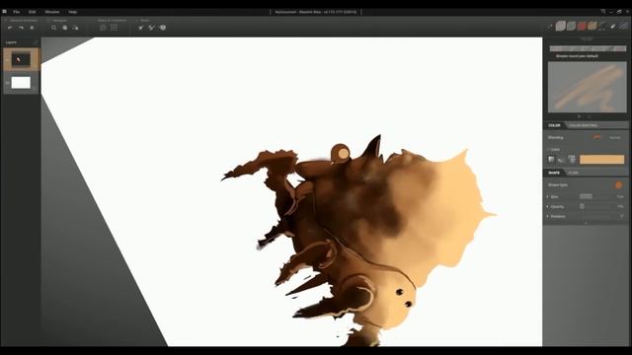Open the blend mode dropdown beside Shading
The width and height of the screenshot is (632, 355).
pyautogui.click(x=615, y=138)
